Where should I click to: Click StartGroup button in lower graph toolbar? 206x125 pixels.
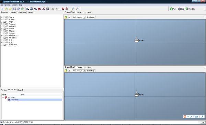pos(91,71)
